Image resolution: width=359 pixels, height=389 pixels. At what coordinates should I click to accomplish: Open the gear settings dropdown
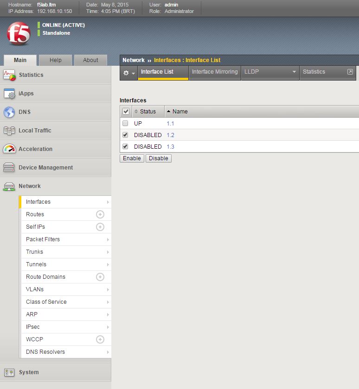pos(128,73)
